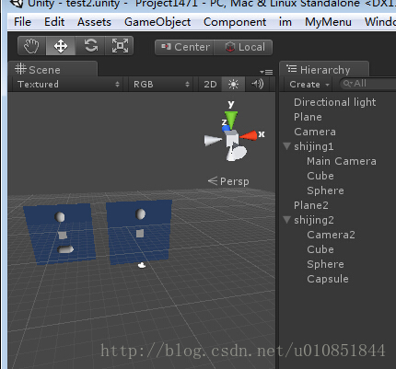Image resolution: width=396 pixels, height=369 pixels.
Task: Select Camera in Hierarchy
Action: tap(315, 132)
